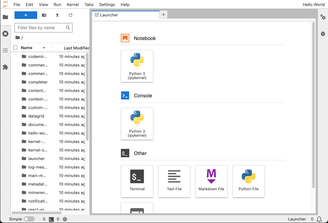Click the Launcher text in status bar
This screenshot has height=223, width=328.
click(297, 219)
